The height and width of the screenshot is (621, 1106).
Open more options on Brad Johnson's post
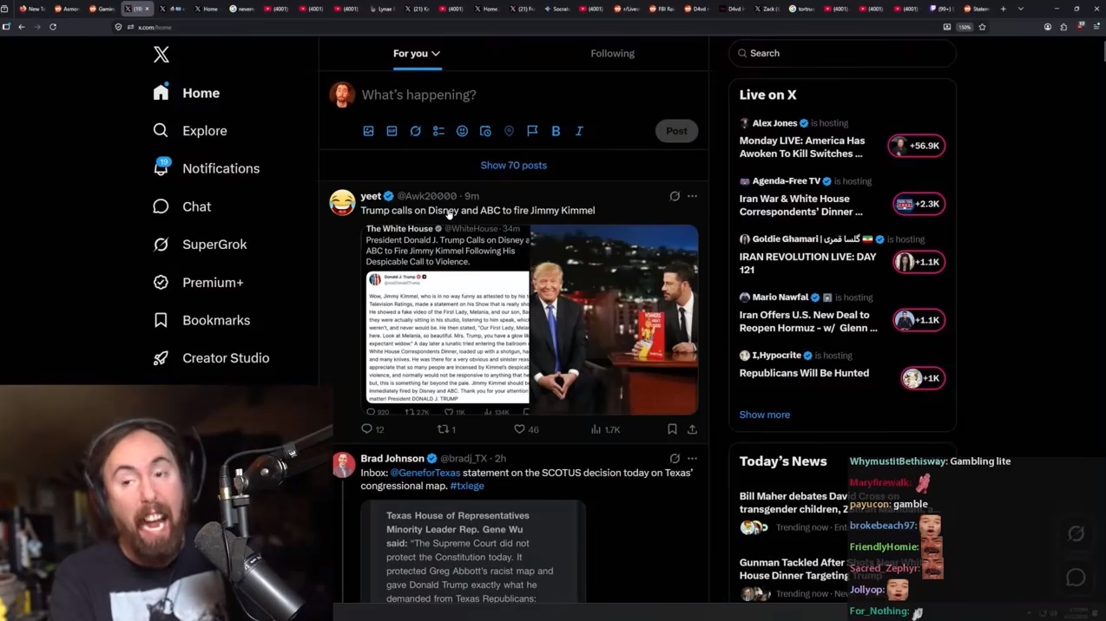[692, 459]
